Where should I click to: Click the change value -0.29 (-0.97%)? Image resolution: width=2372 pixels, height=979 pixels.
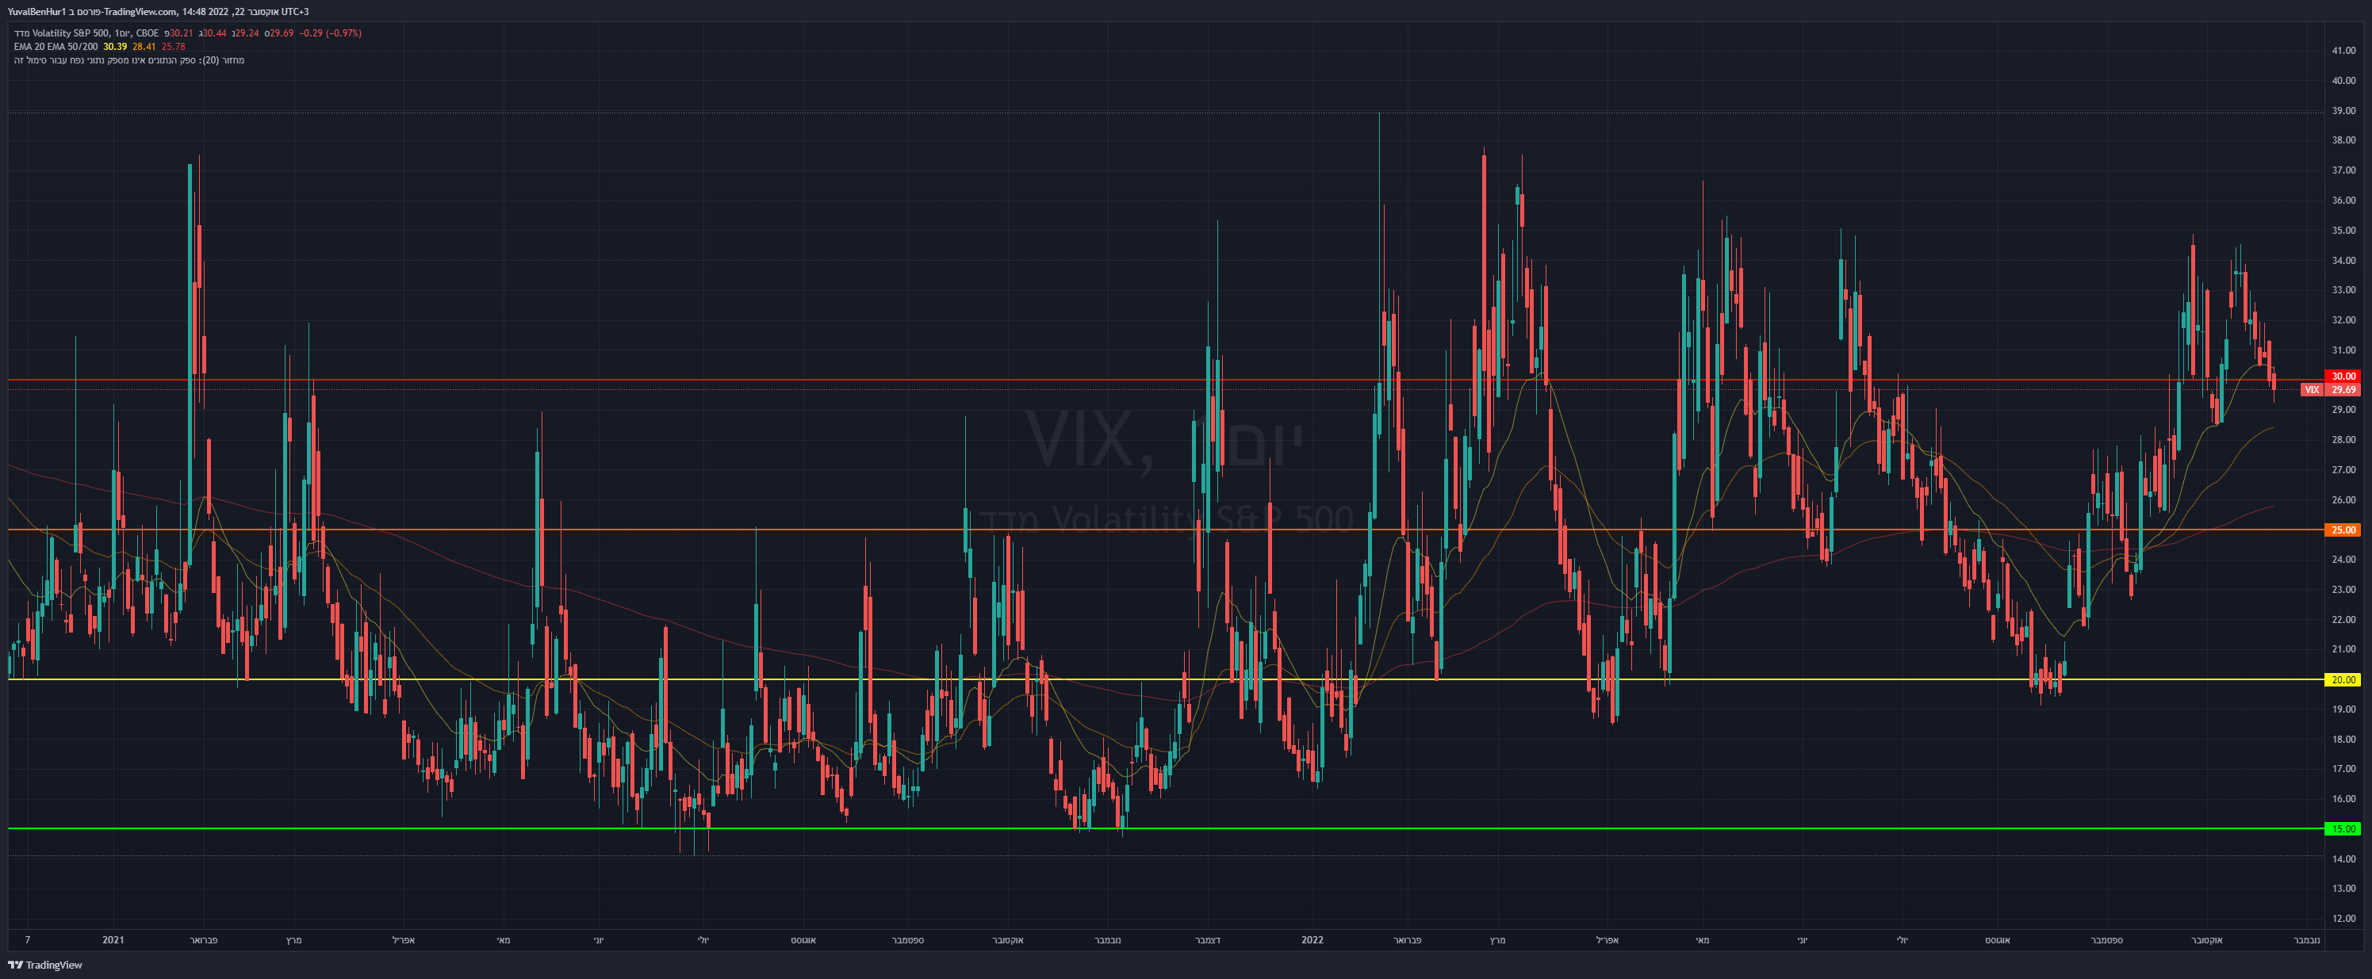331,33
